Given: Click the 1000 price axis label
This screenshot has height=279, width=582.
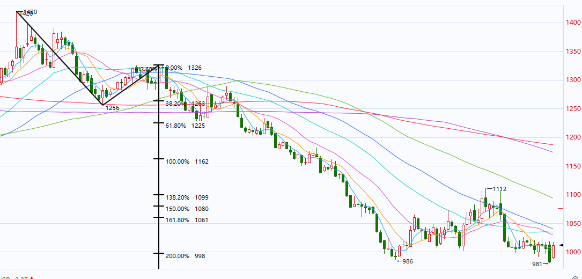Looking at the screenshot, I should point(572,252).
